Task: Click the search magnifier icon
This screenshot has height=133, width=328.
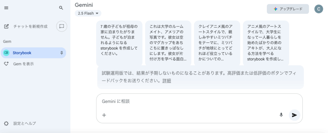Action: tap(61, 8)
